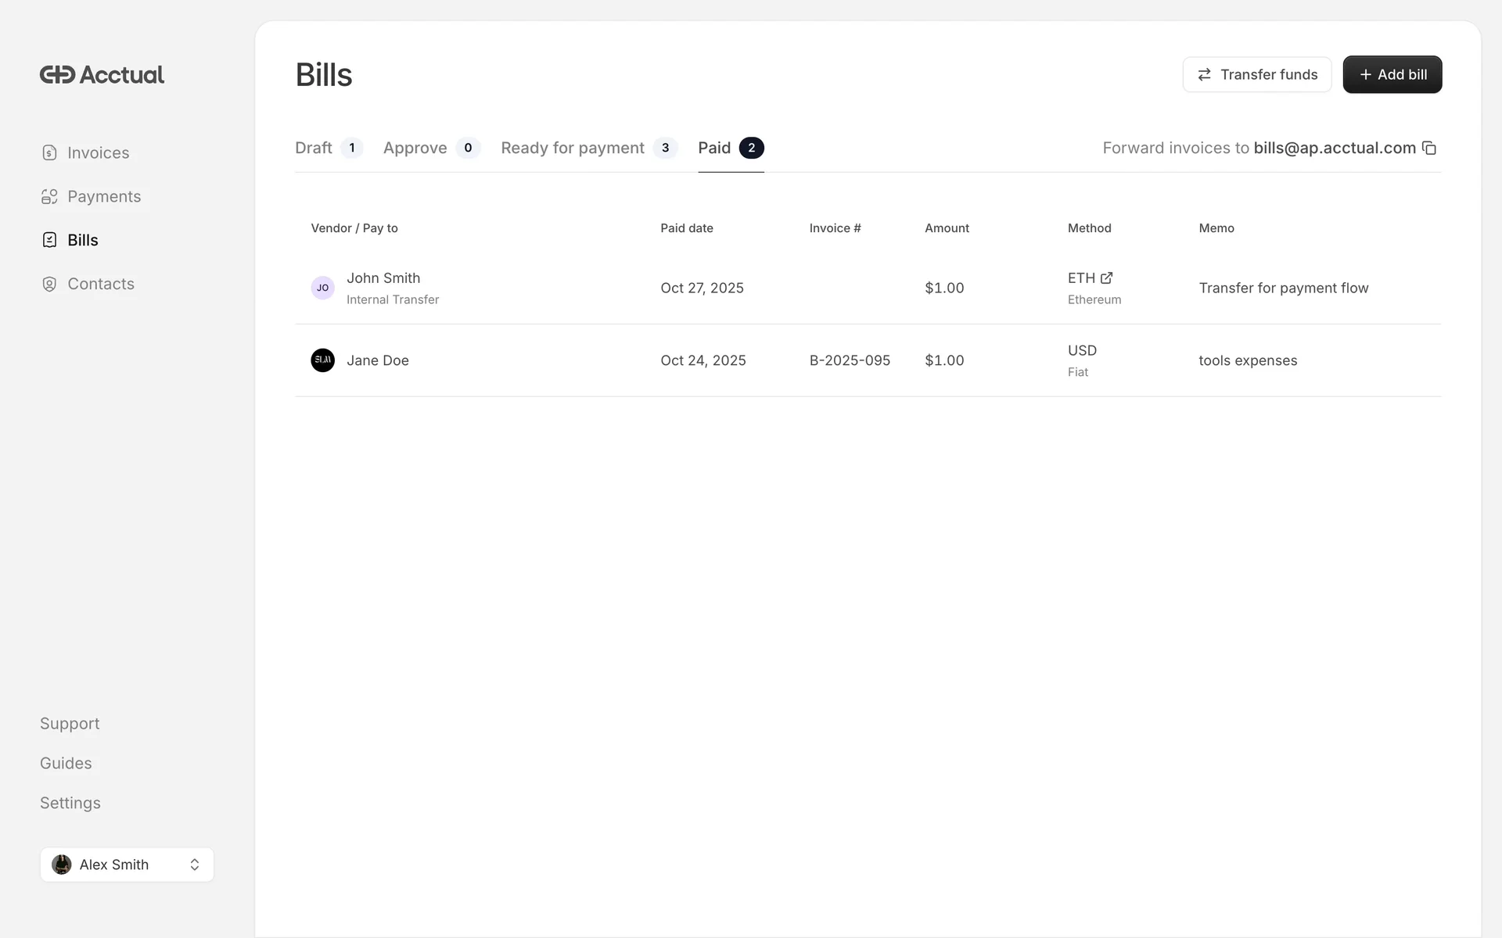Click the Acctual logo

102,75
